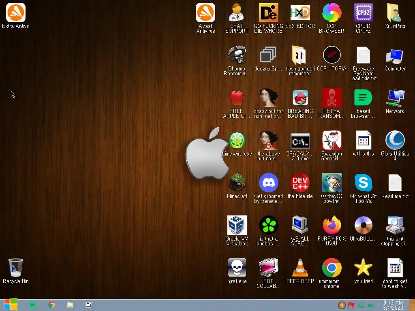This screenshot has width=415, height=311.
Task: Launch the Minecraft icon
Action: tap(237, 186)
